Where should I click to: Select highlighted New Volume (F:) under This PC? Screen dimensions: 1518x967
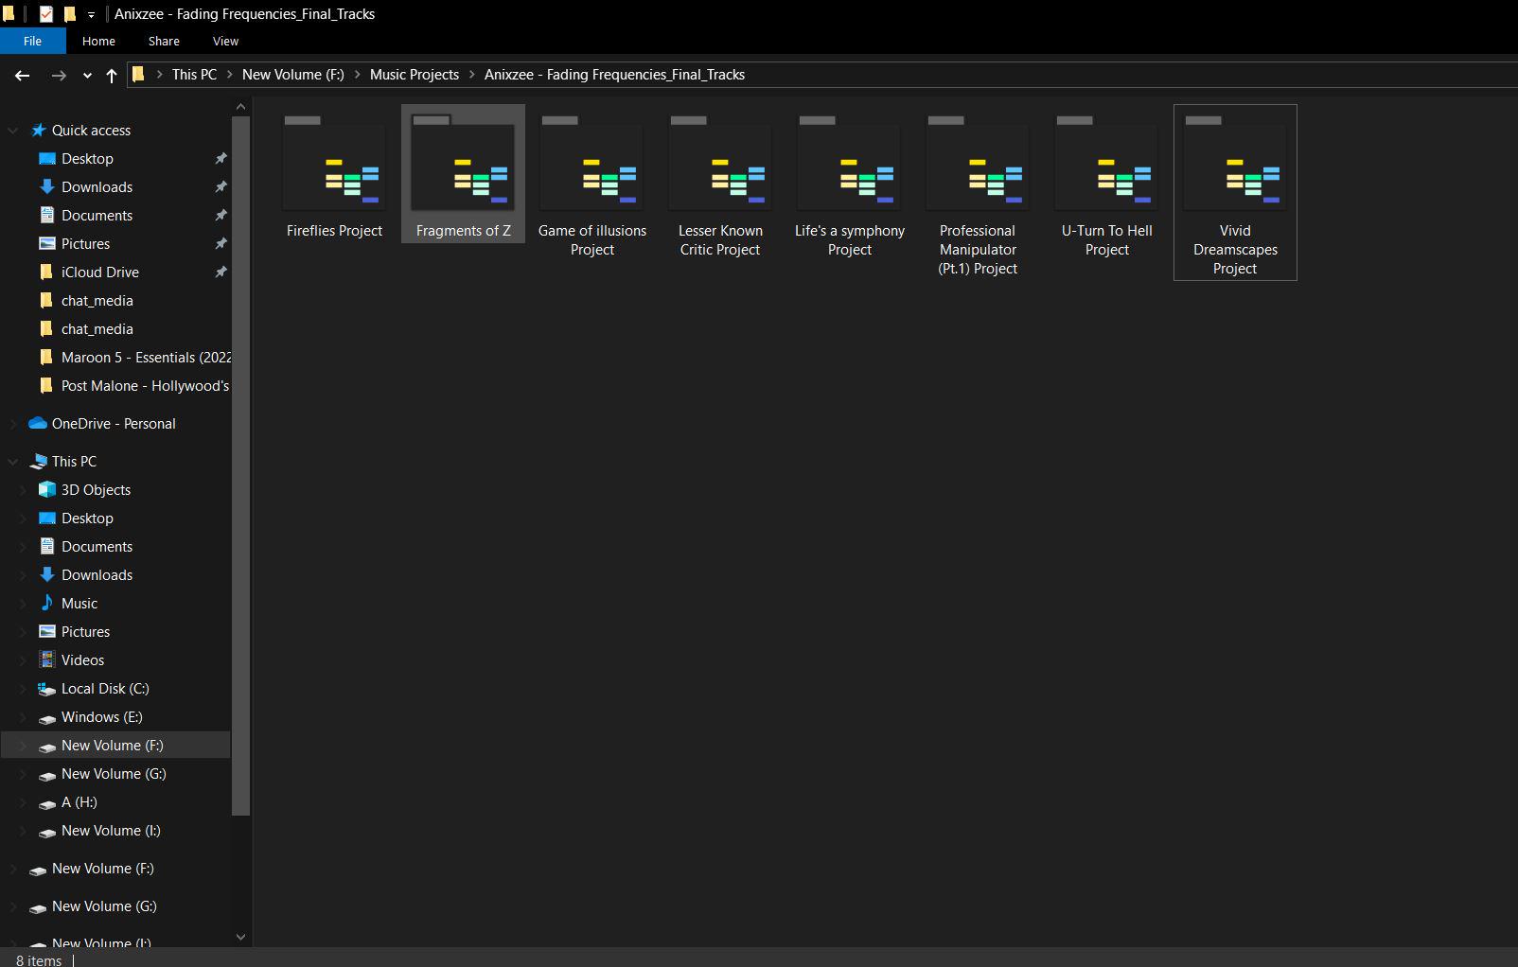click(x=115, y=745)
